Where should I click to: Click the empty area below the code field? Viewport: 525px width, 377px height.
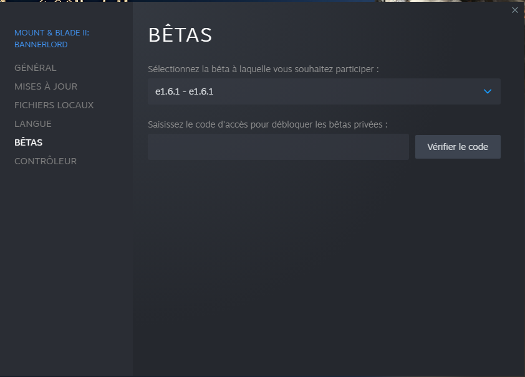click(x=324, y=261)
